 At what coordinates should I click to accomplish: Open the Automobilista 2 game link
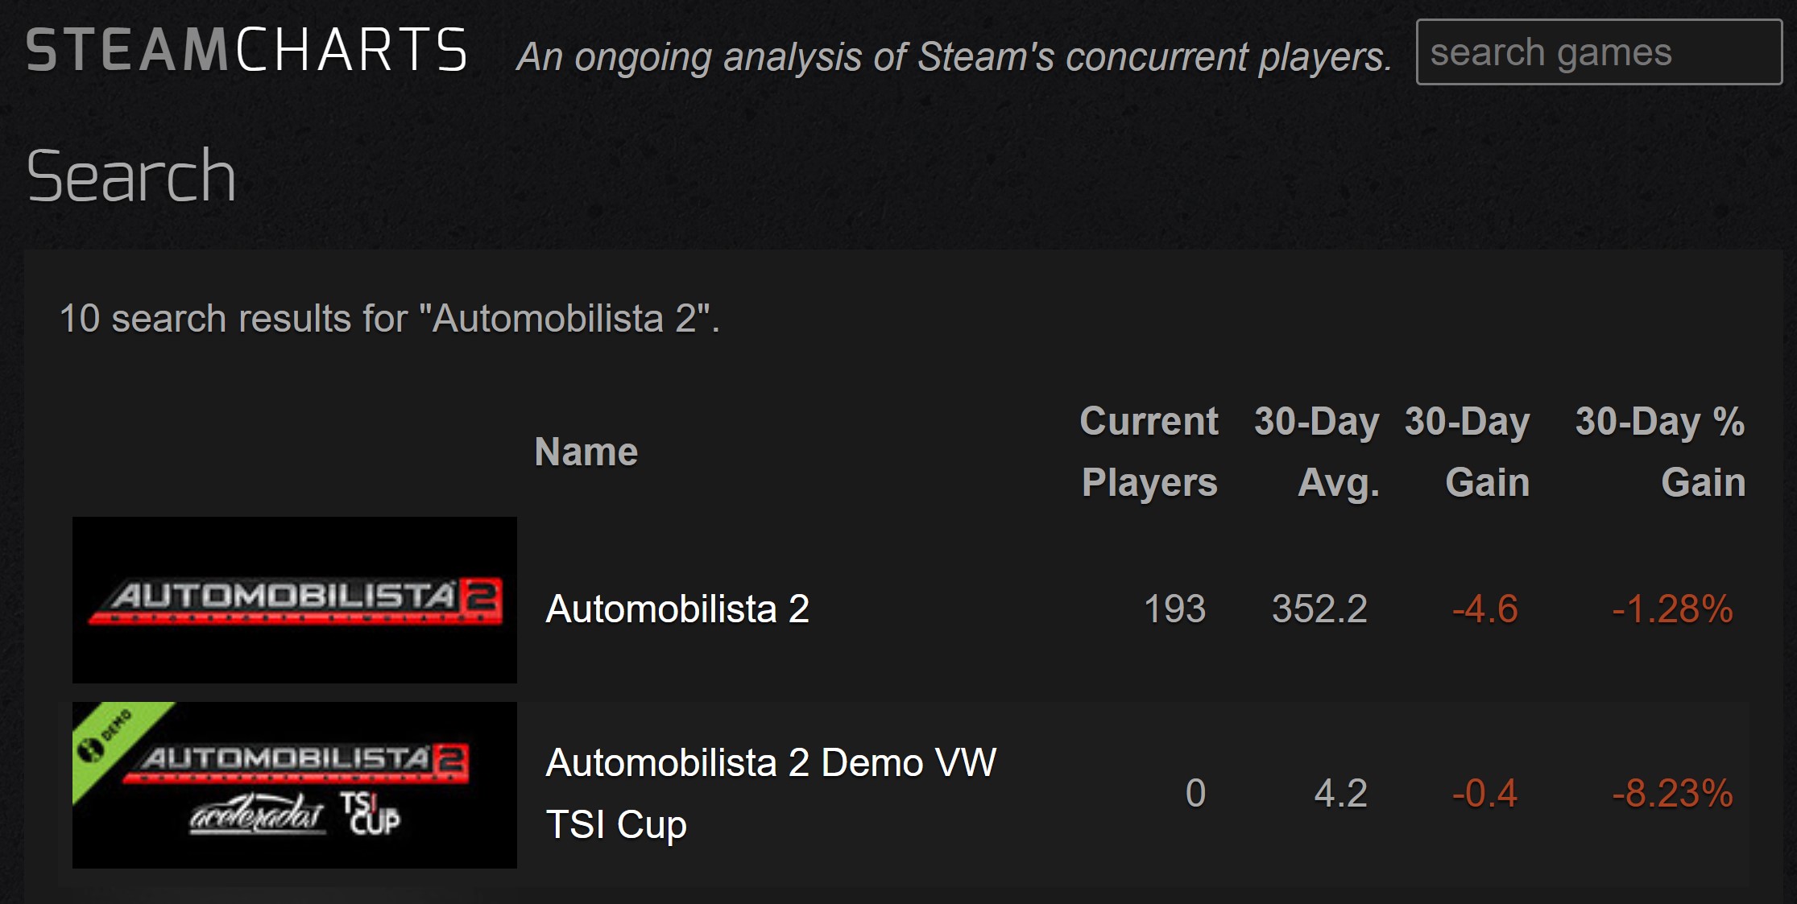pyautogui.click(x=677, y=609)
